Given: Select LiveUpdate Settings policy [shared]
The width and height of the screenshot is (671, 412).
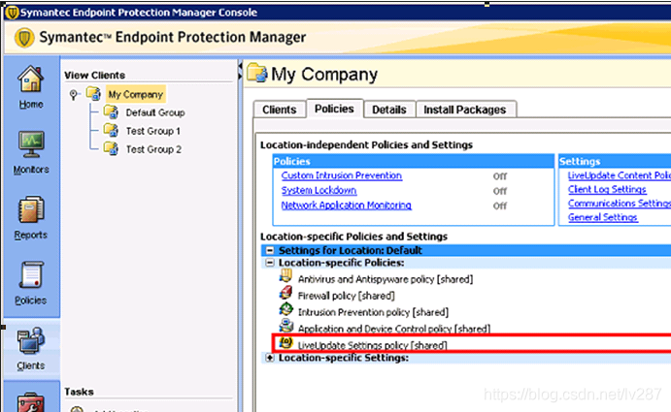Looking at the screenshot, I should click(x=372, y=345).
